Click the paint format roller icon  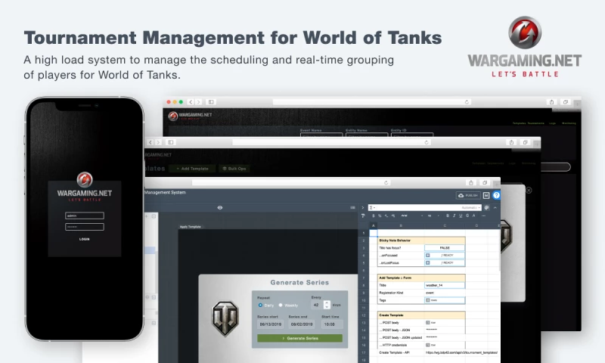[363, 216]
